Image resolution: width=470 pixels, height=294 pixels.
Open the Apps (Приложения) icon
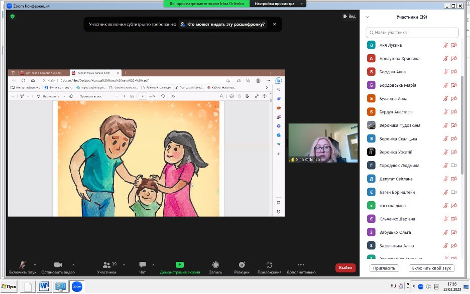point(269,265)
